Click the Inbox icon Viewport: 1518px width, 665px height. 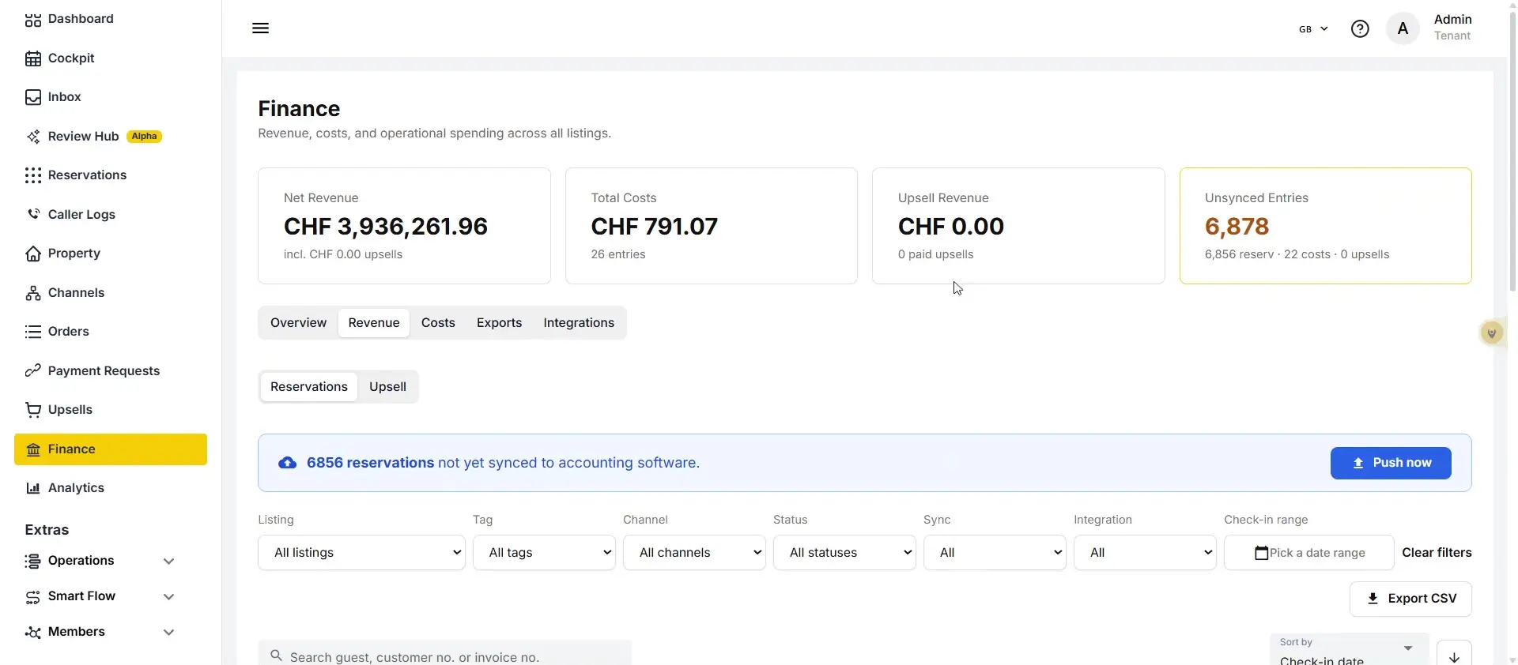tap(32, 97)
